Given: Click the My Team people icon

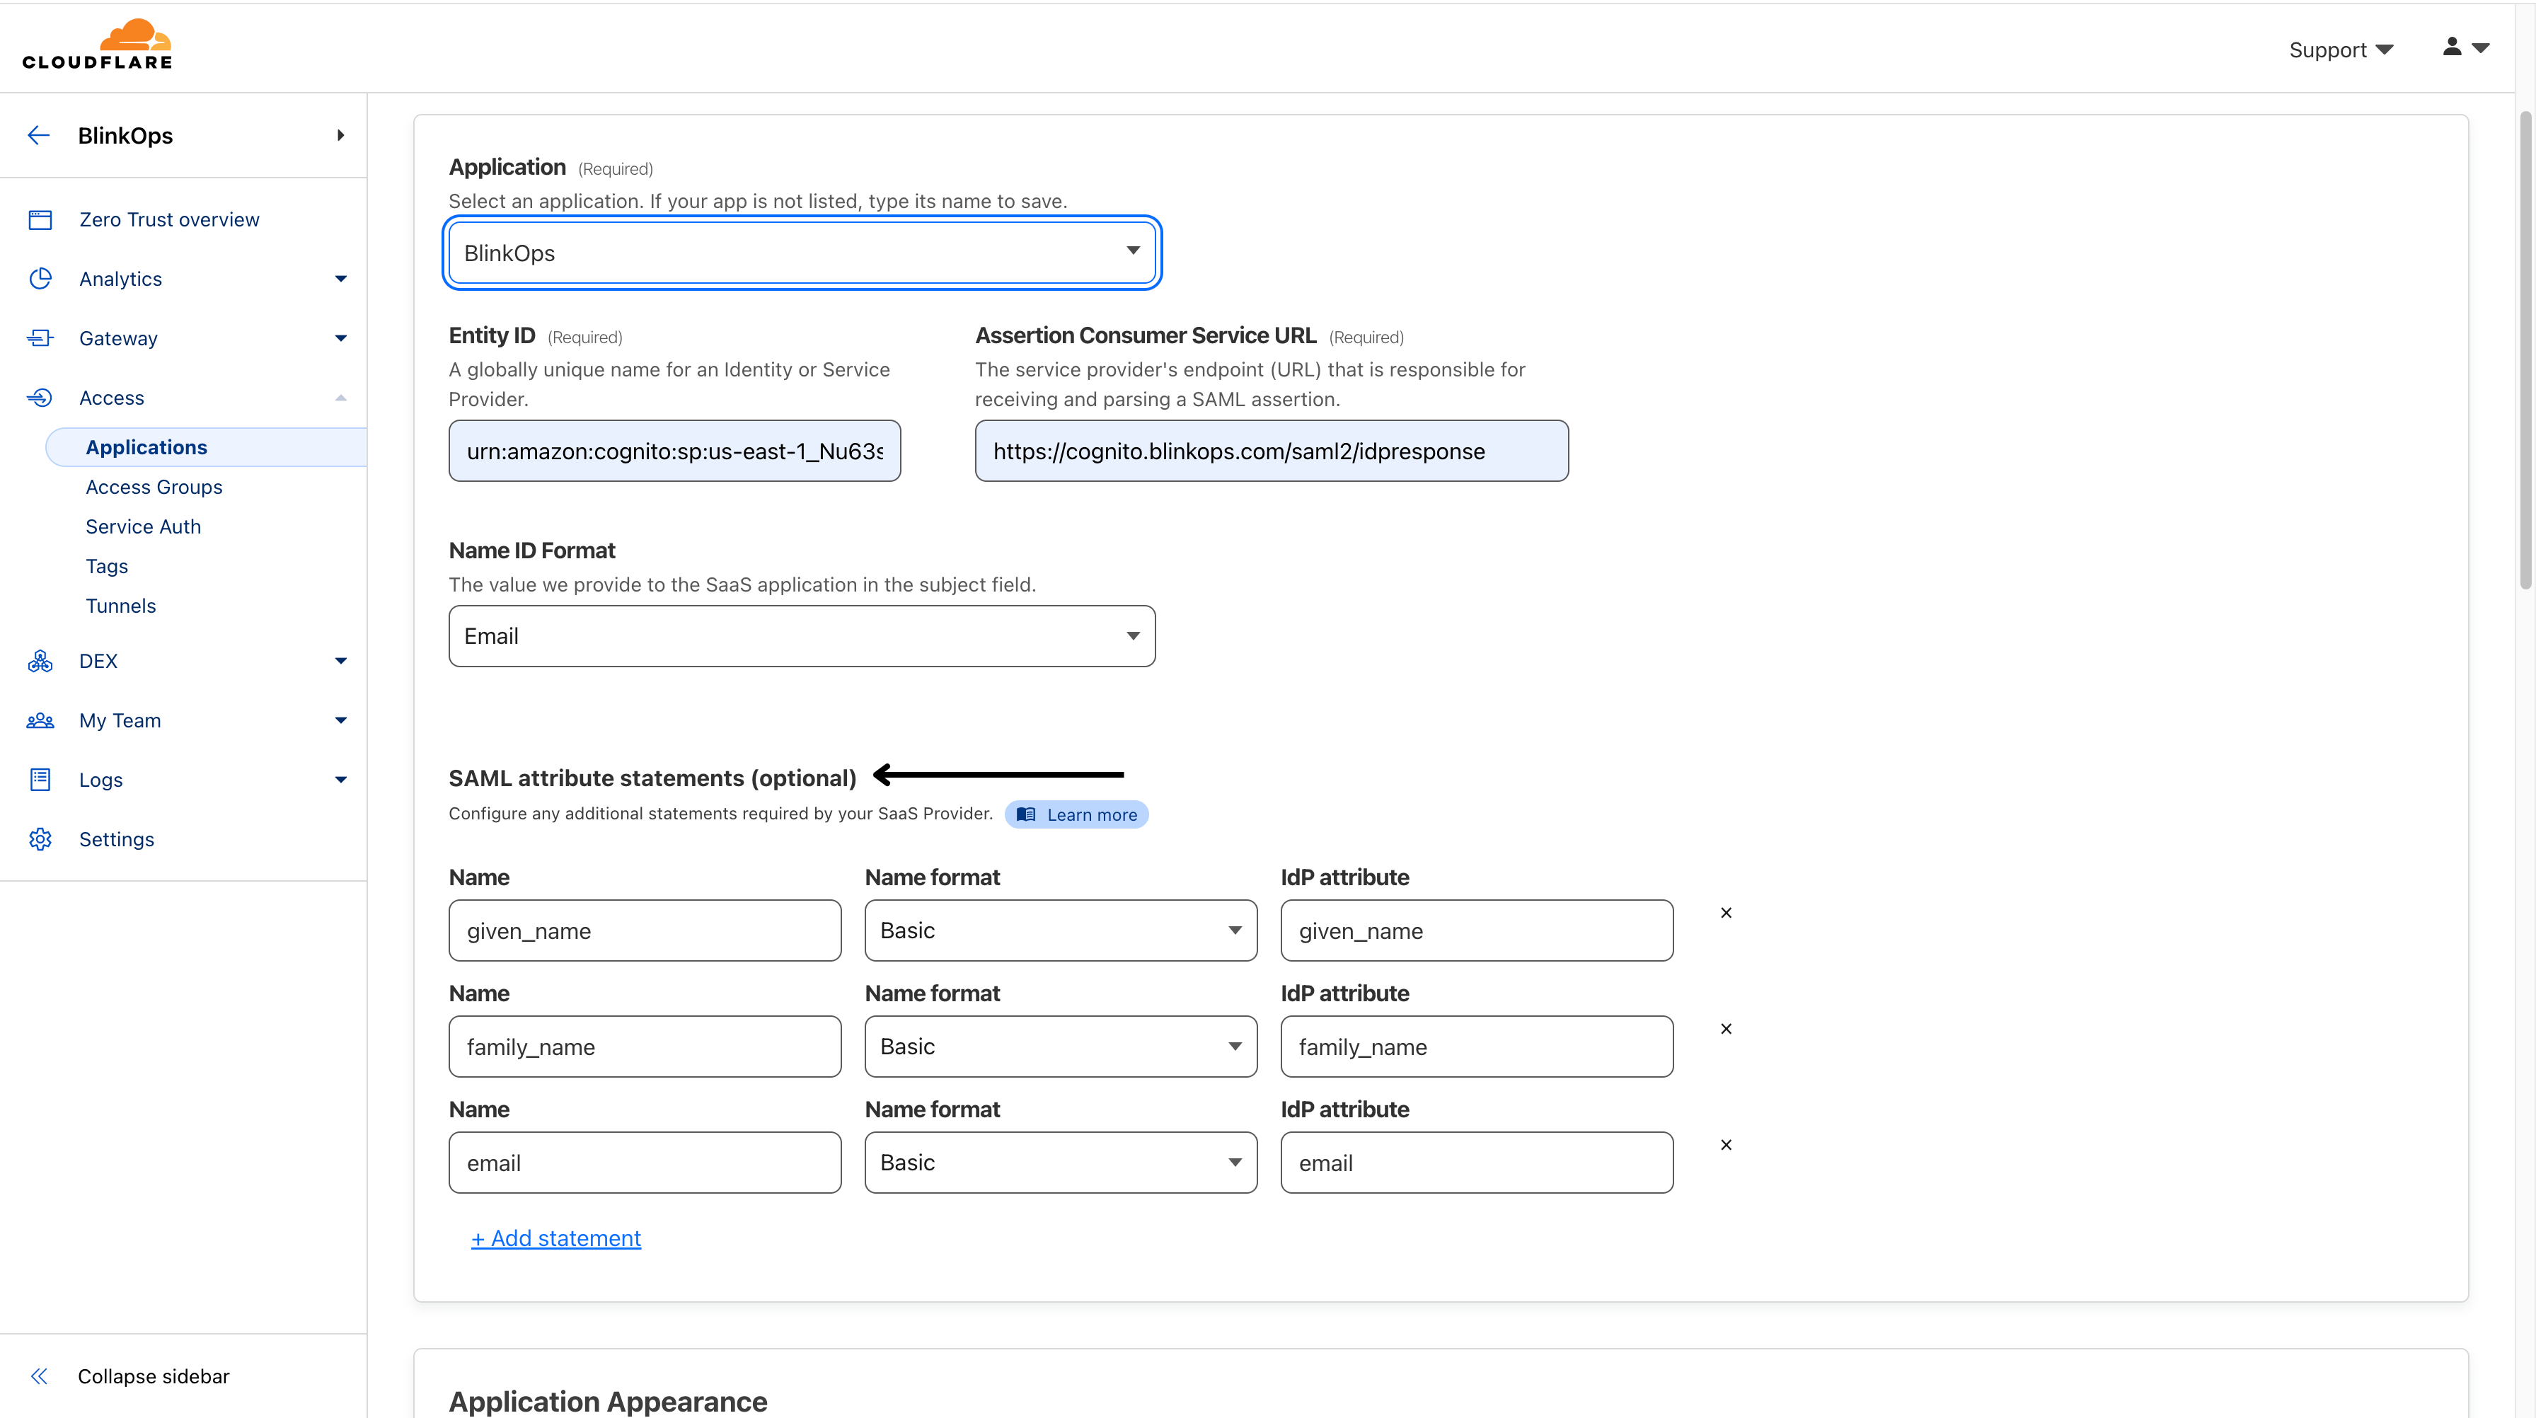Looking at the screenshot, I should (x=40, y=721).
